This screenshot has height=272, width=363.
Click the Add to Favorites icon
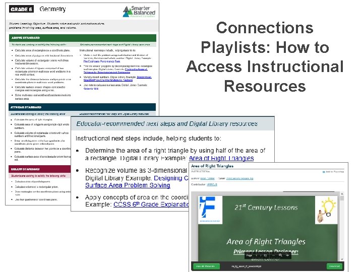click(324, 172)
